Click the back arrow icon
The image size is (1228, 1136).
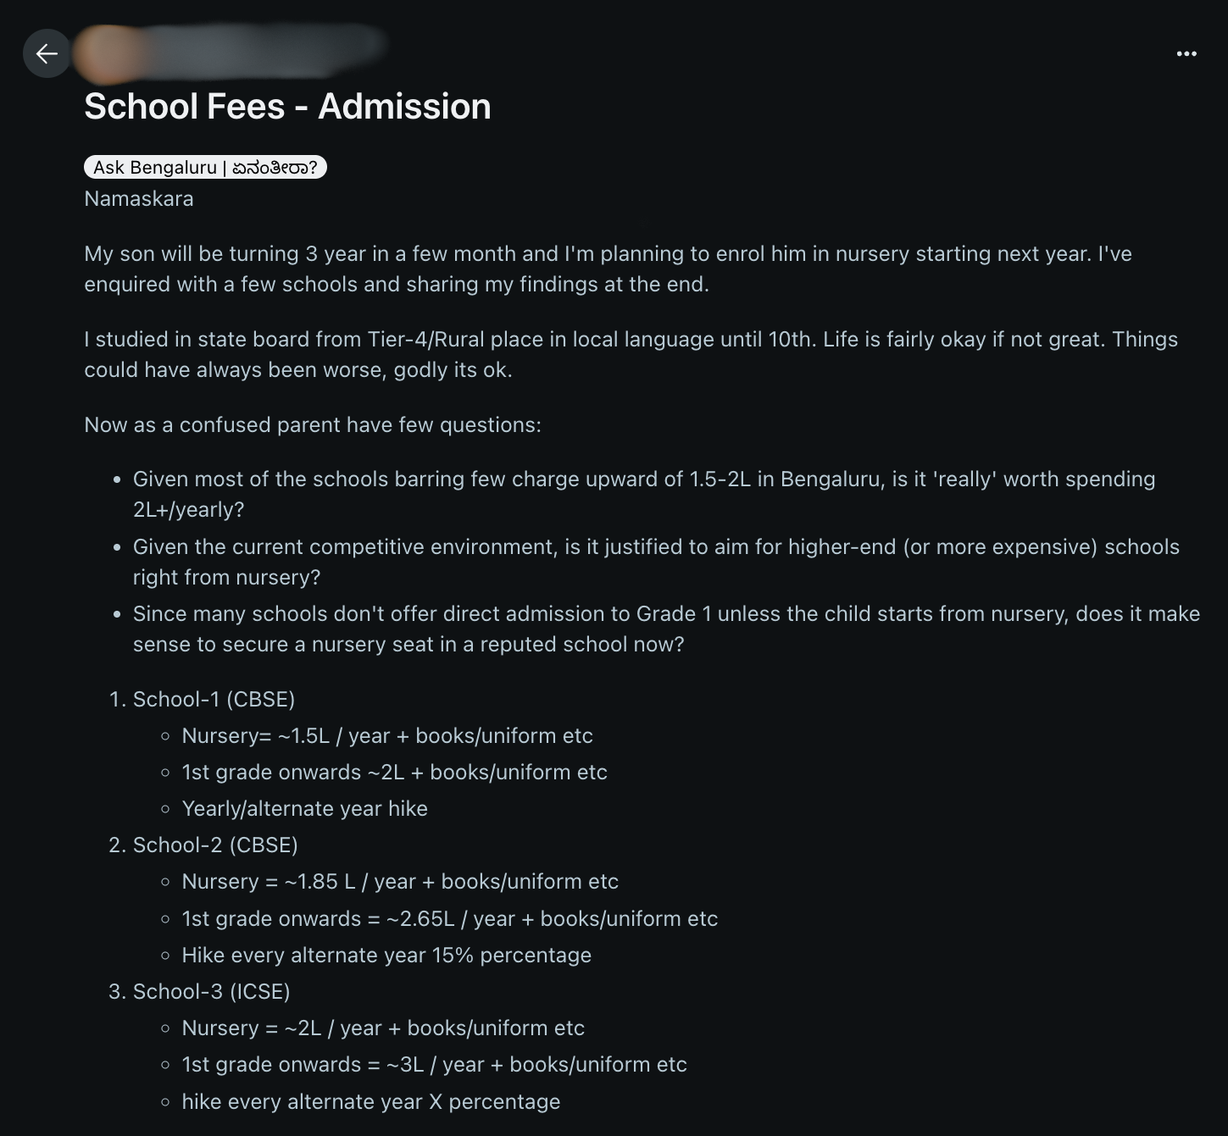47,54
